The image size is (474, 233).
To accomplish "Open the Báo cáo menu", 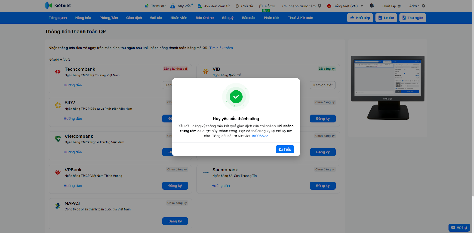I will 249,18.
